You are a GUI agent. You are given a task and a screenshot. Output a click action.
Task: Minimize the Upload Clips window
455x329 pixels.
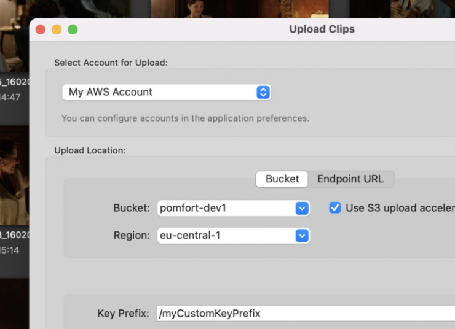57,29
